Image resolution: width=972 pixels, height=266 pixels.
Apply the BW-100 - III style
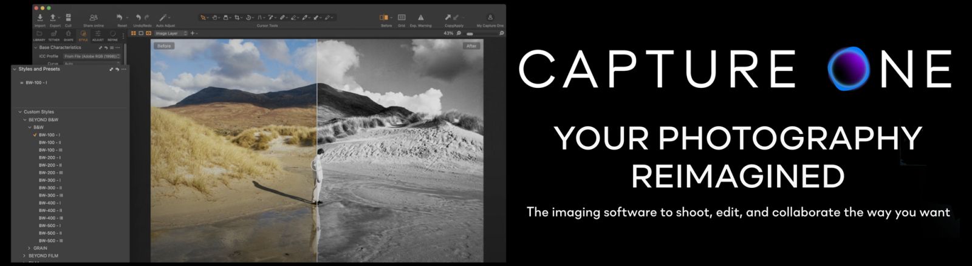50,150
